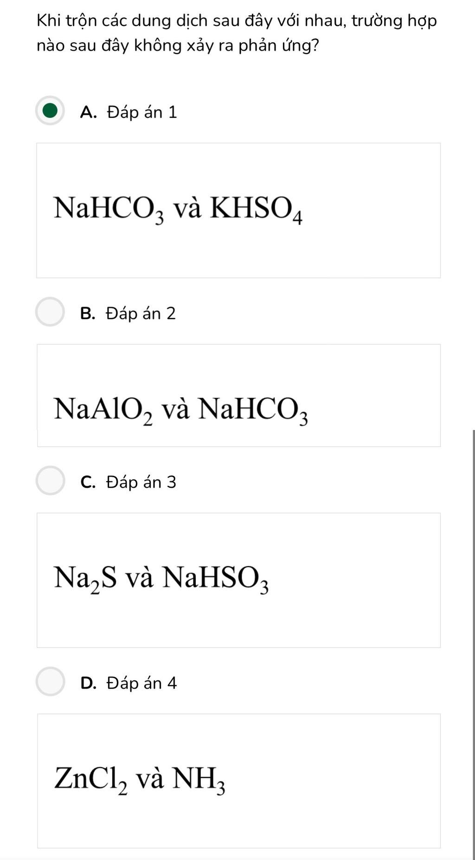The width and height of the screenshot is (475, 860).
Task: Tap the bold letter 'C.' option marker
Action: coord(88,482)
